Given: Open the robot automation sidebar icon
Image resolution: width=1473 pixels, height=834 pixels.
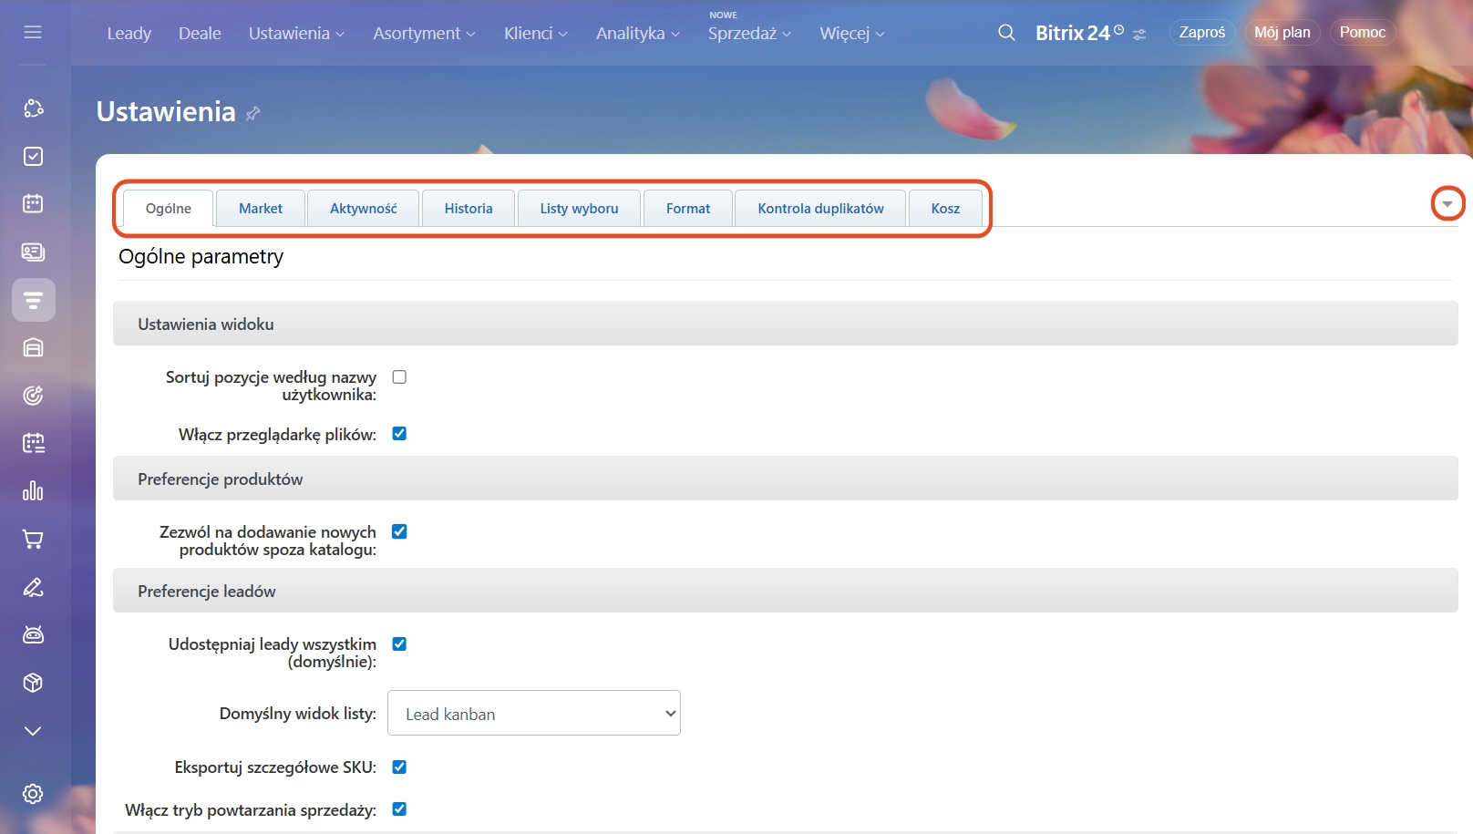Looking at the screenshot, I should [33, 635].
